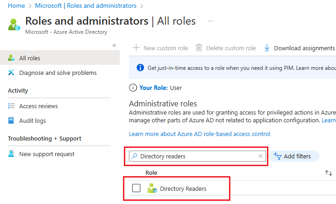
Task: Collapse the left navigation menu
Action: pos(114,45)
